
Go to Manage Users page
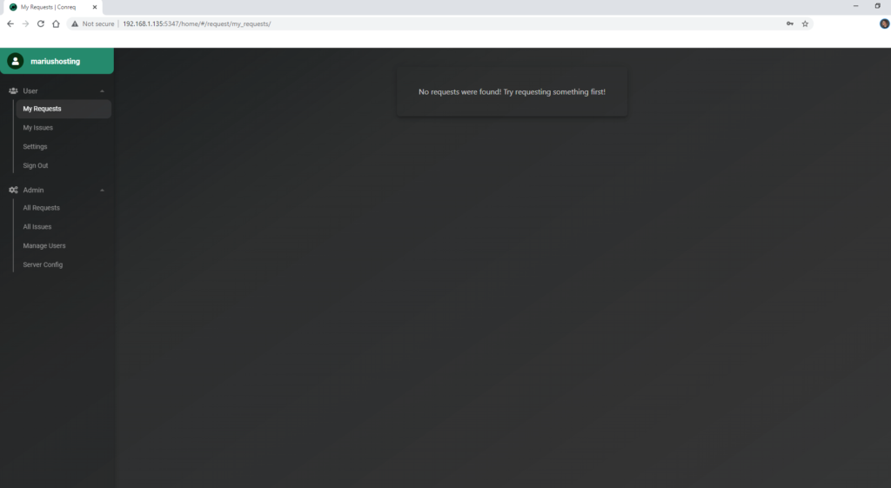click(x=44, y=245)
